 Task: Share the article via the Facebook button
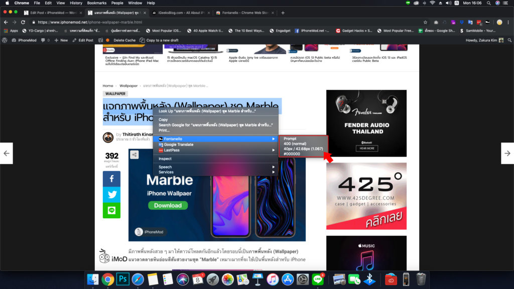111,179
